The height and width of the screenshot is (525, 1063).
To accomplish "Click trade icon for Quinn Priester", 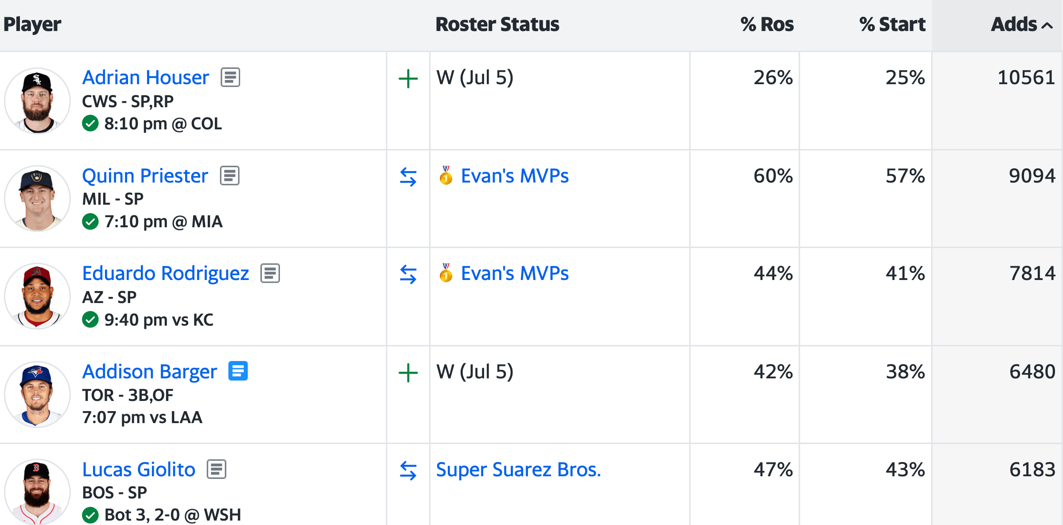I will 408,177.
